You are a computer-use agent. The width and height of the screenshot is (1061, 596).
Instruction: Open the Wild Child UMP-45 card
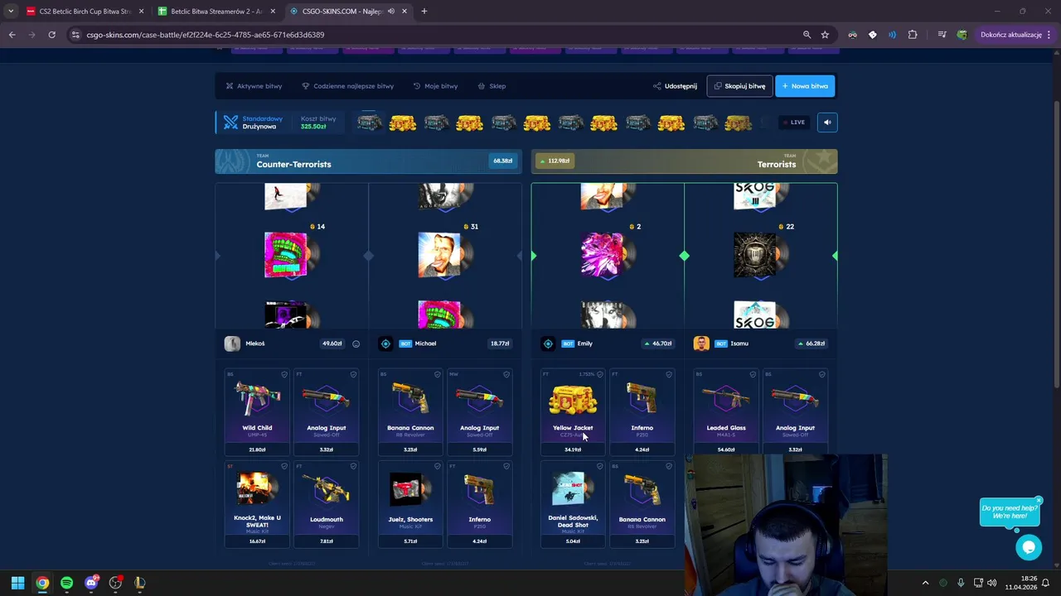(257, 412)
